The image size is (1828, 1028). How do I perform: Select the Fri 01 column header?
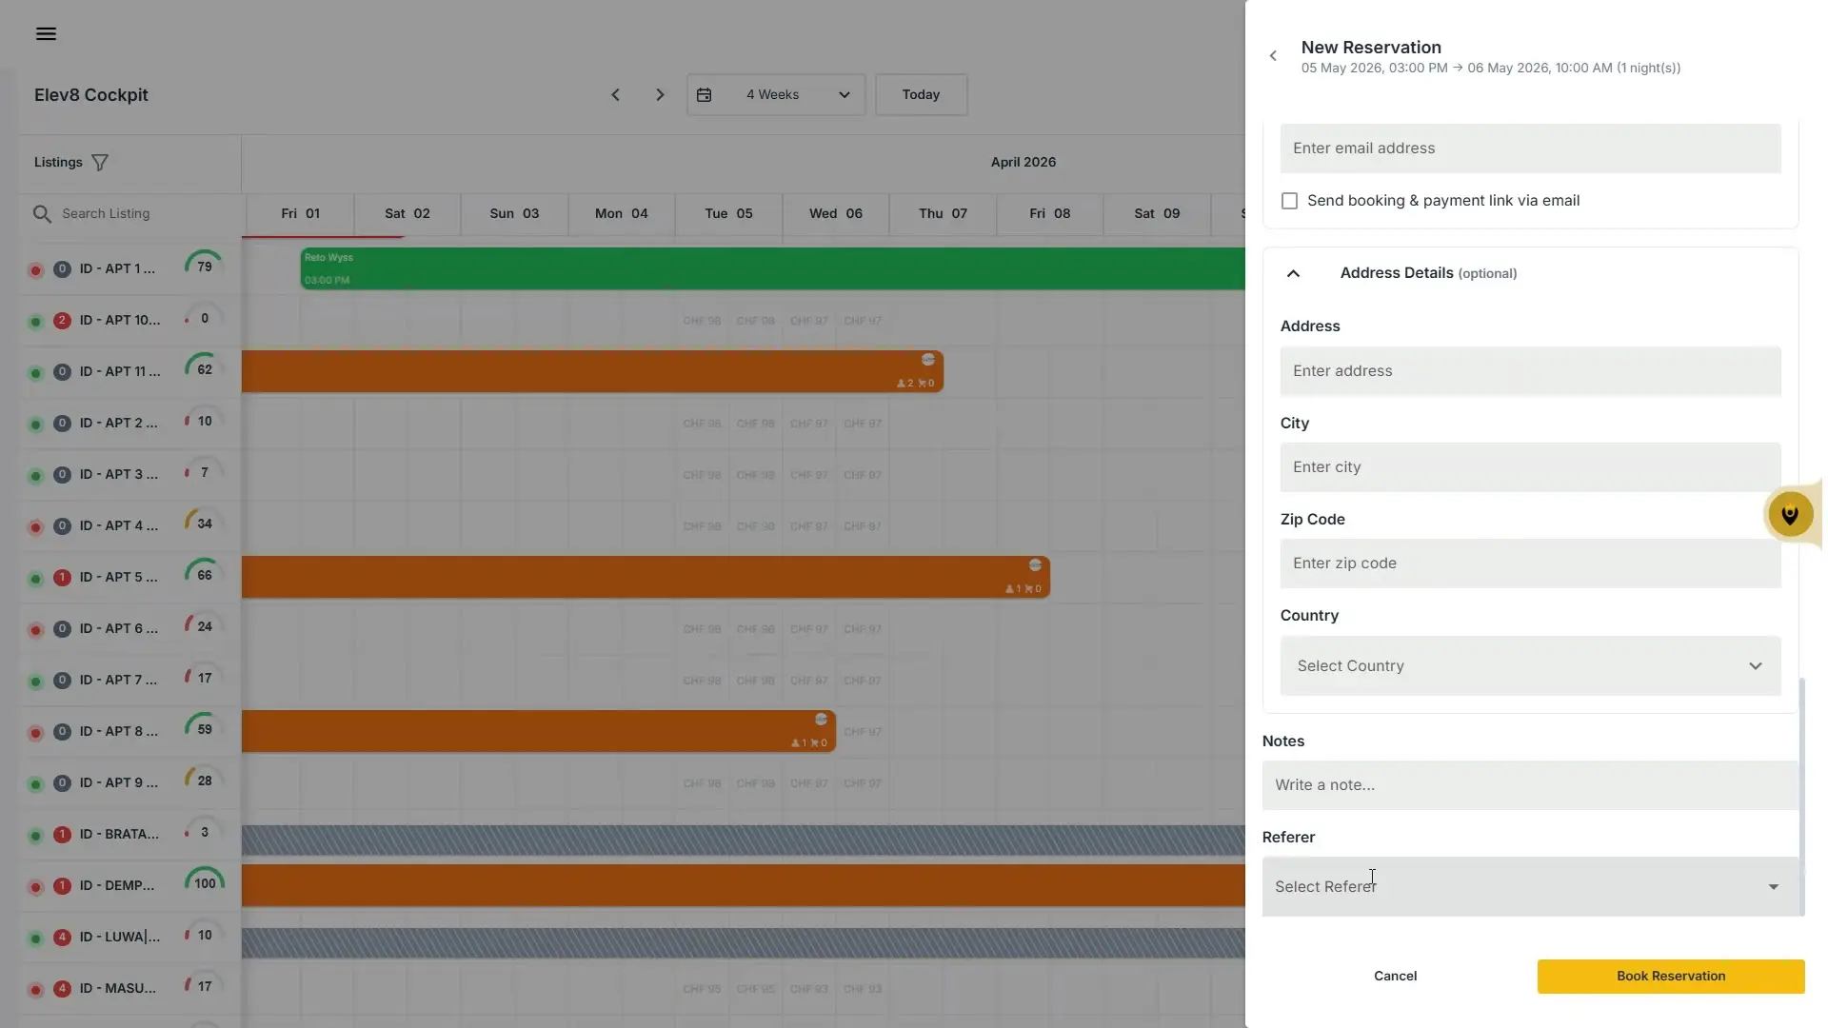coord(300,214)
